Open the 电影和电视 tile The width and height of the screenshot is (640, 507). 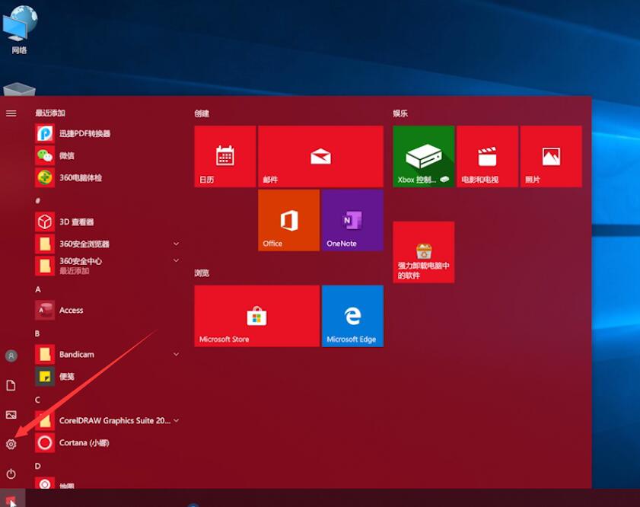pos(487,156)
